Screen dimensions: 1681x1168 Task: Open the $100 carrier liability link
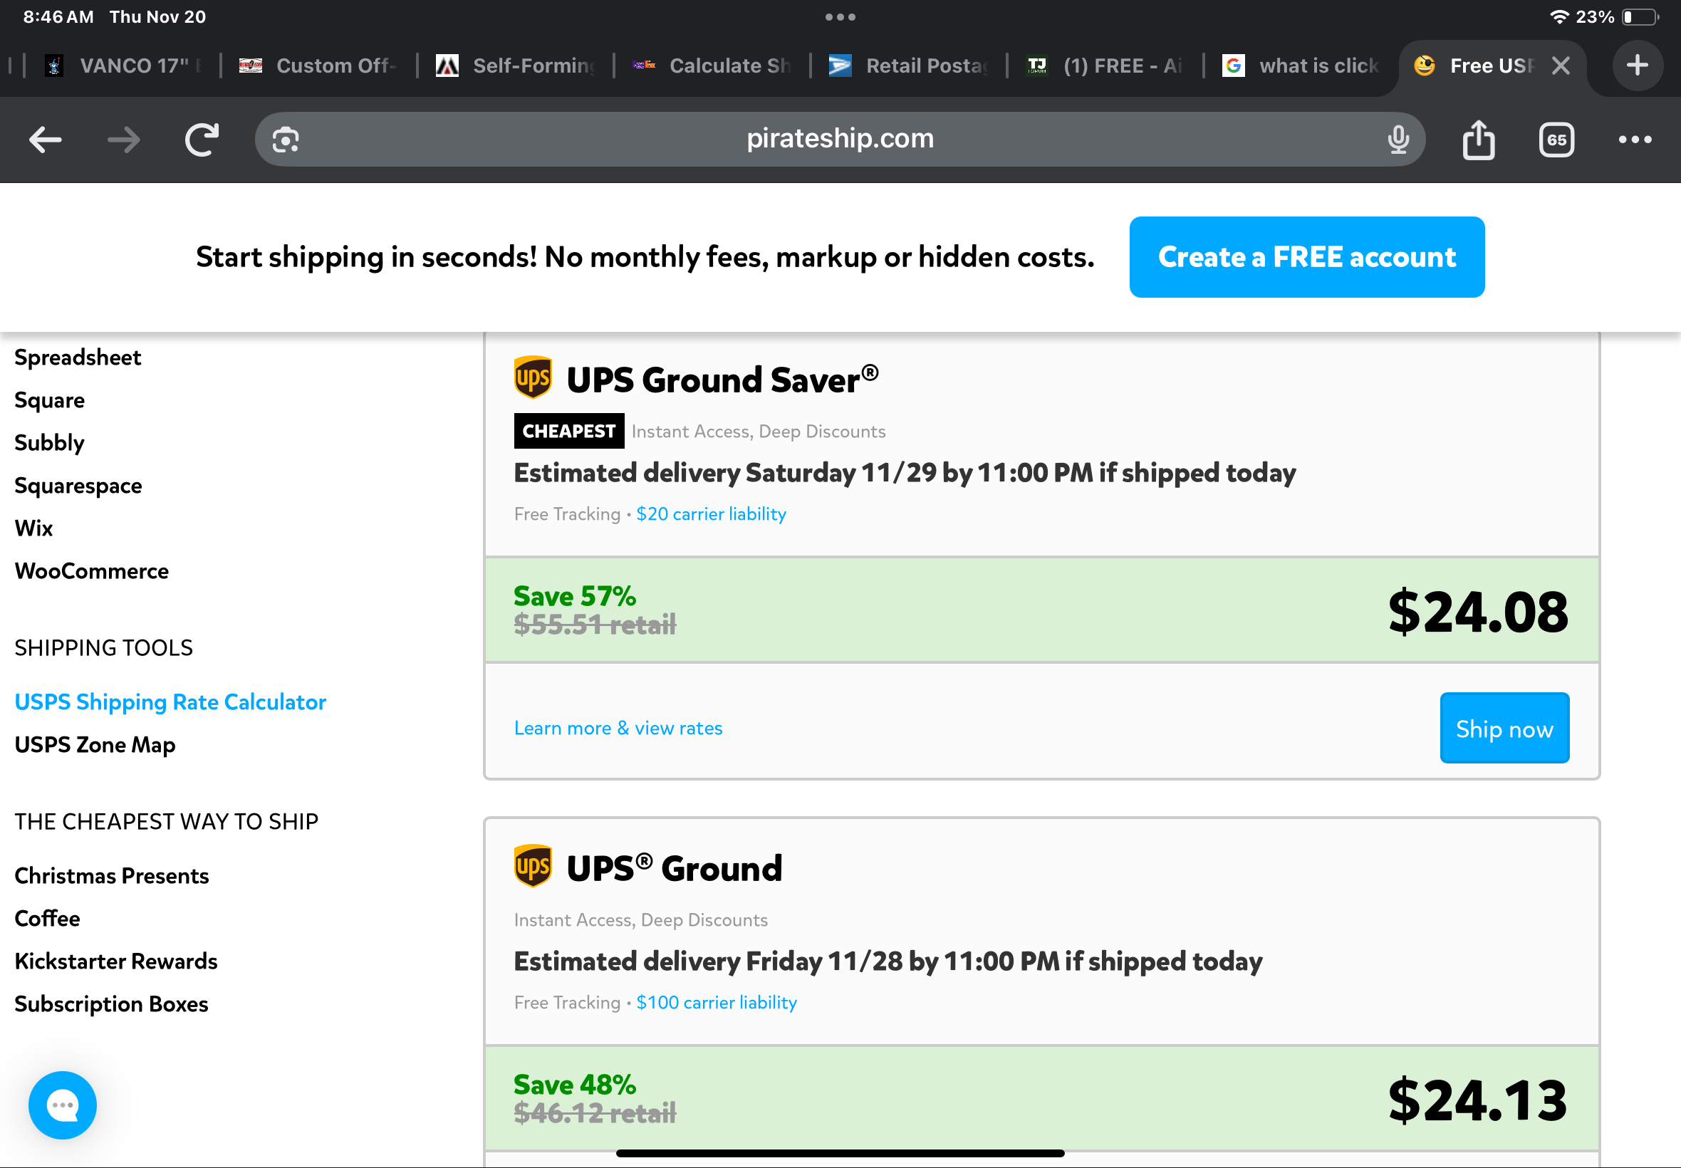pyautogui.click(x=716, y=1002)
